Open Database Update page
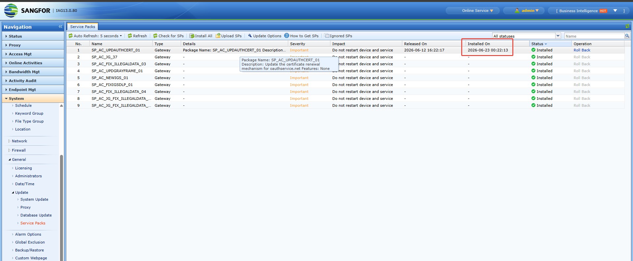This screenshot has height=261, width=633. (x=36, y=215)
